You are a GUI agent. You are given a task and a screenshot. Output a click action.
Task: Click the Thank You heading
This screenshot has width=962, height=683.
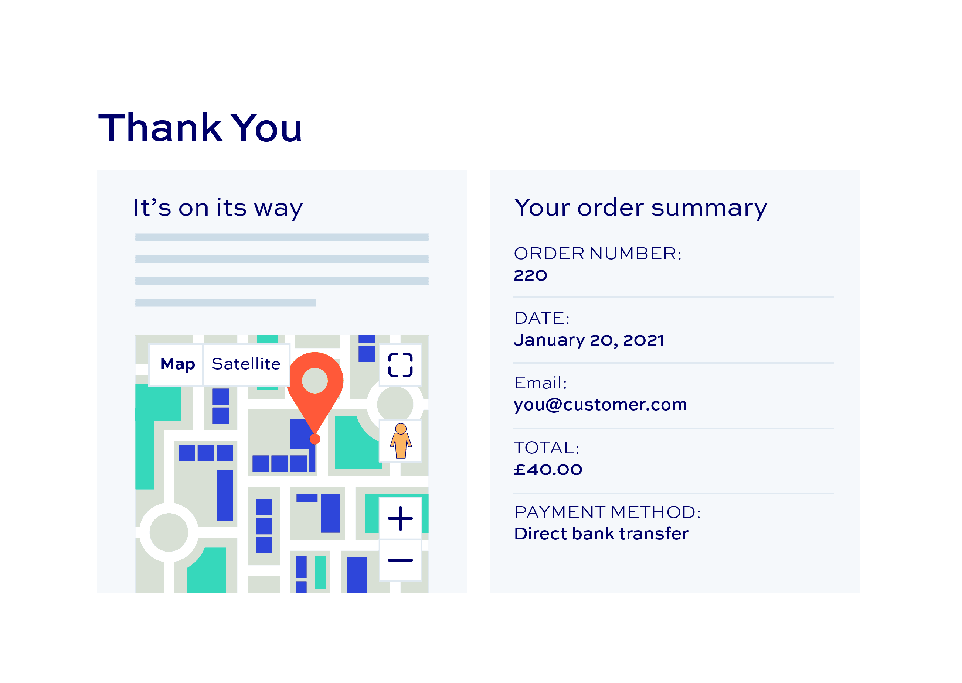[200, 127]
